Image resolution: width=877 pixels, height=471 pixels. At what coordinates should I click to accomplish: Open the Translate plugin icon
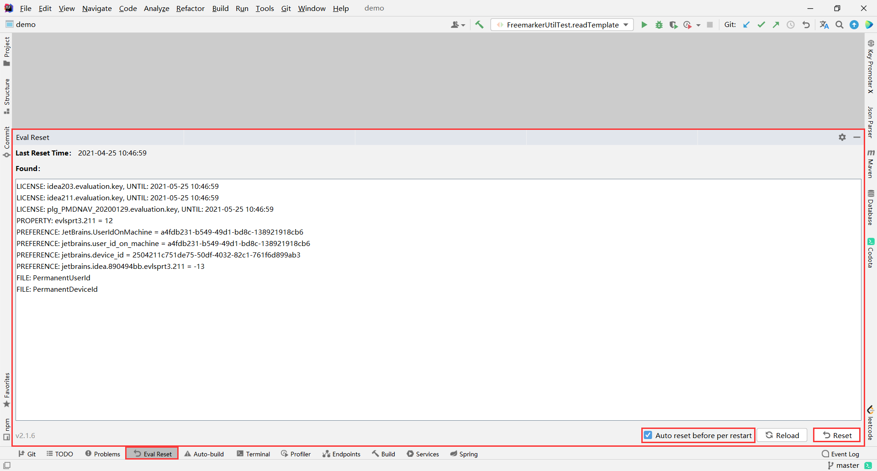pos(824,25)
